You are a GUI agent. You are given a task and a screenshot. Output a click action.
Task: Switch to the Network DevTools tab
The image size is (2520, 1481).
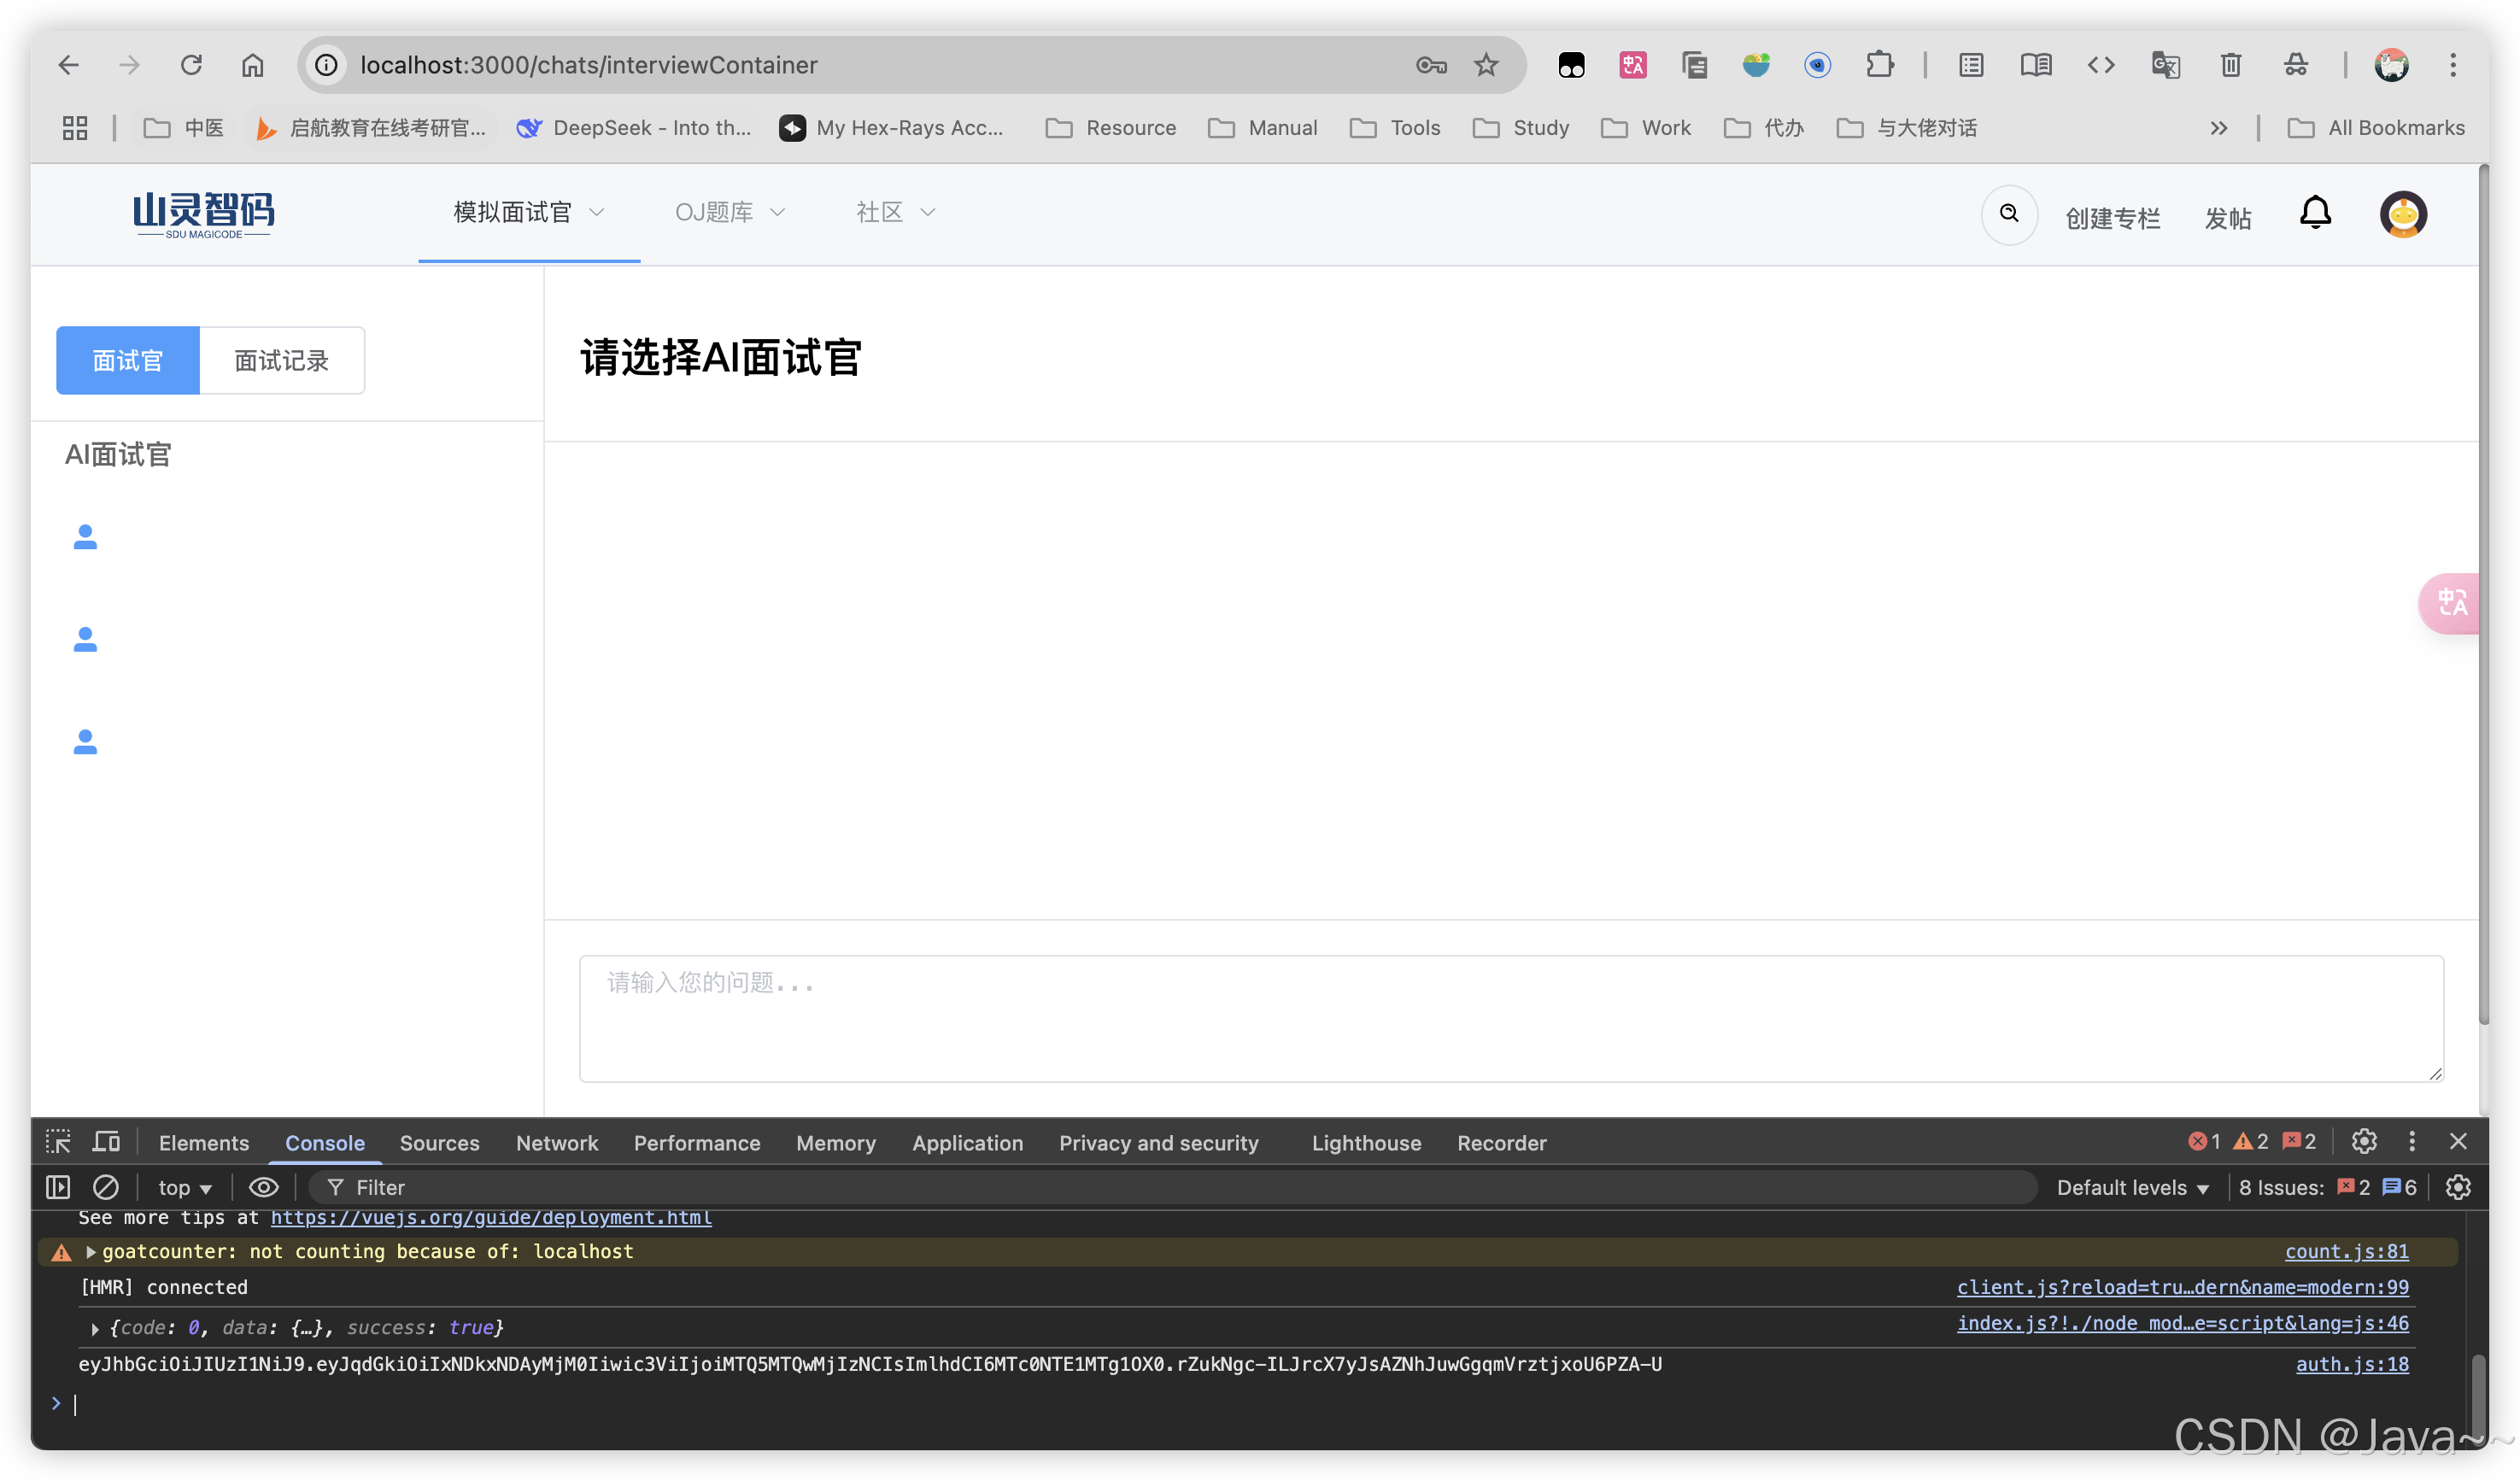pyautogui.click(x=556, y=1143)
